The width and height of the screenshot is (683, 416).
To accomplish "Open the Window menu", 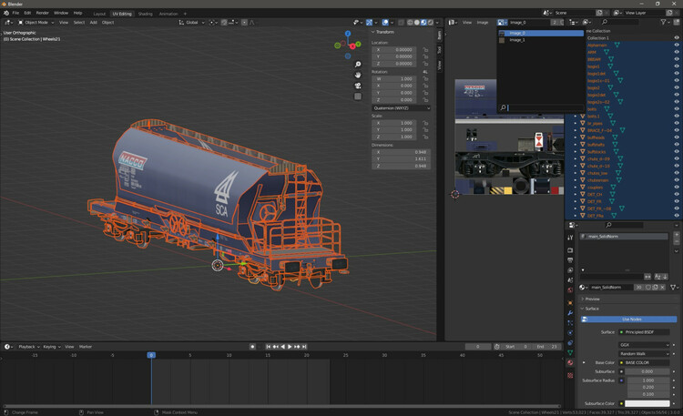I will [60, 13].
